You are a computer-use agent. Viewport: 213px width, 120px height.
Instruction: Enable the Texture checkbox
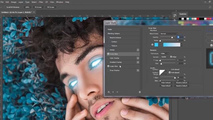click(110, 46)
